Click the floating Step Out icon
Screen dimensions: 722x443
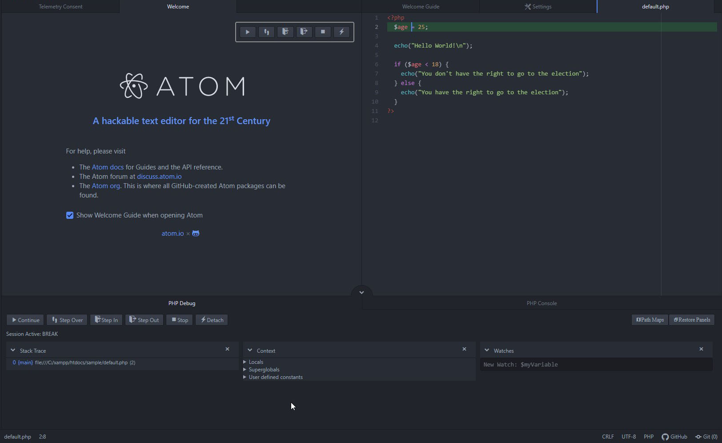click(x=304, y=32)
